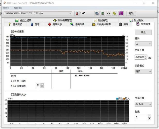The width and height of the screenshot is (159, 129).
Task: Click the 随机存取 tab icon
Action: pos(95,20)
